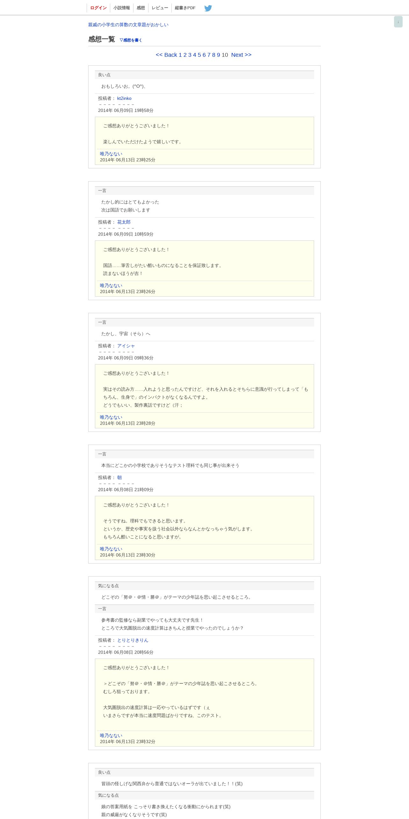The image size is (409, 819).
Task: Open the レビュー menu item
Action: [160, 8]
